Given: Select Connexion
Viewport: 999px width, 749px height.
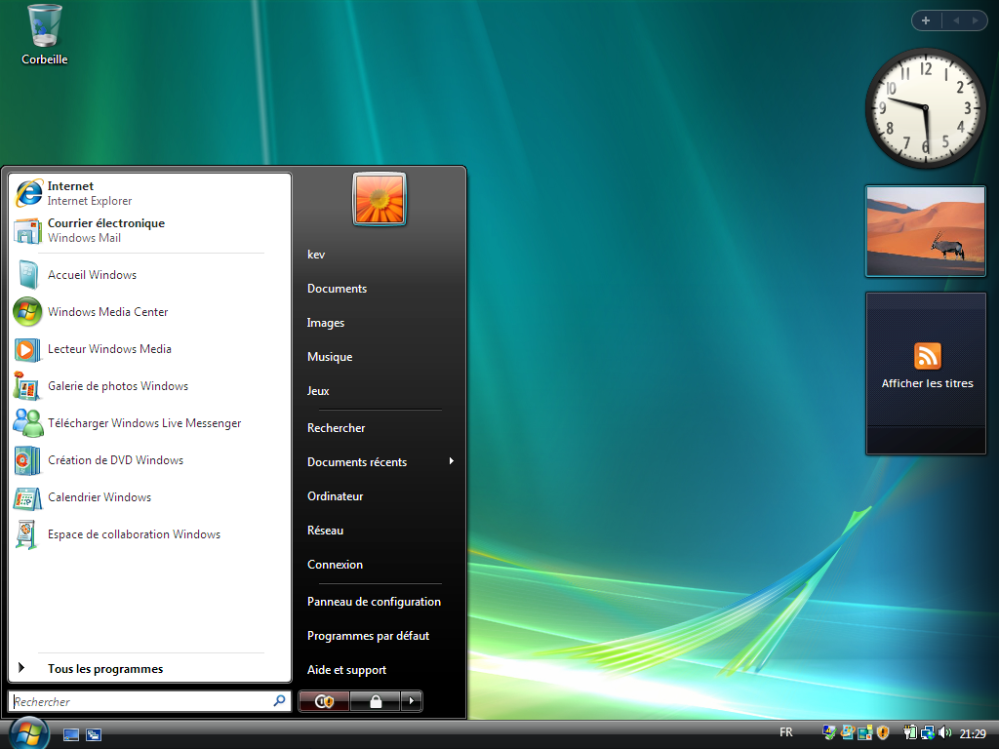Looking at the screenshot, I should pyautogui.click(x=335, y=565).
